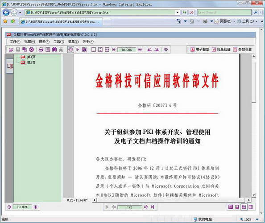Click the IE Stop button
Screen dimensions: 265x223
(192, 12)
